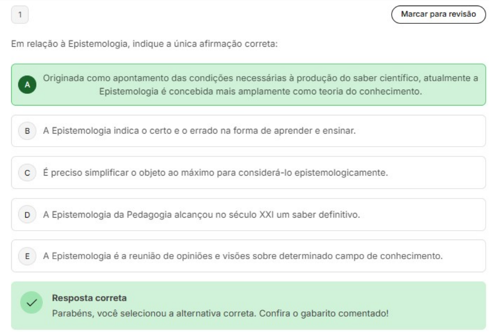Click 'teoria do conhecimento' in option A
Image resolution: width=489 pixels, height=332 pixels.
[381, 91]
